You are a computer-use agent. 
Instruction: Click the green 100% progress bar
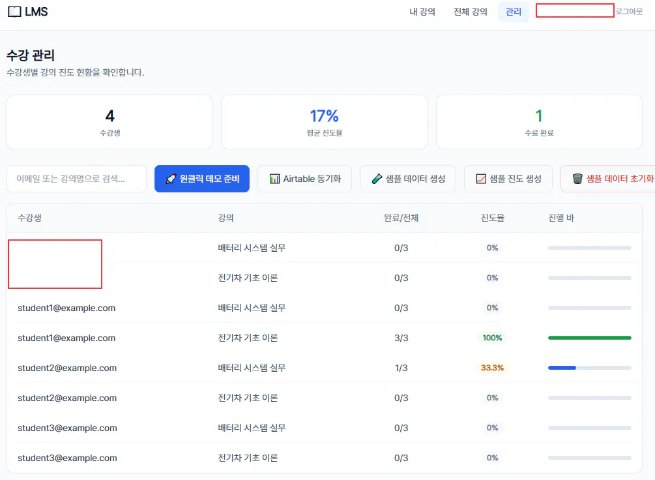point(590,338)
